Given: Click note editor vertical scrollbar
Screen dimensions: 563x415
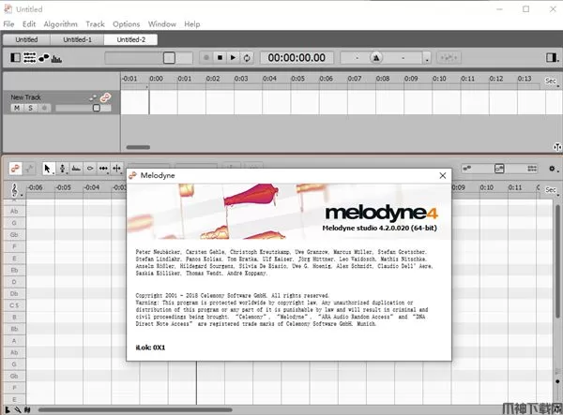Looking at the screenshot, I should (x=557, y=261).
